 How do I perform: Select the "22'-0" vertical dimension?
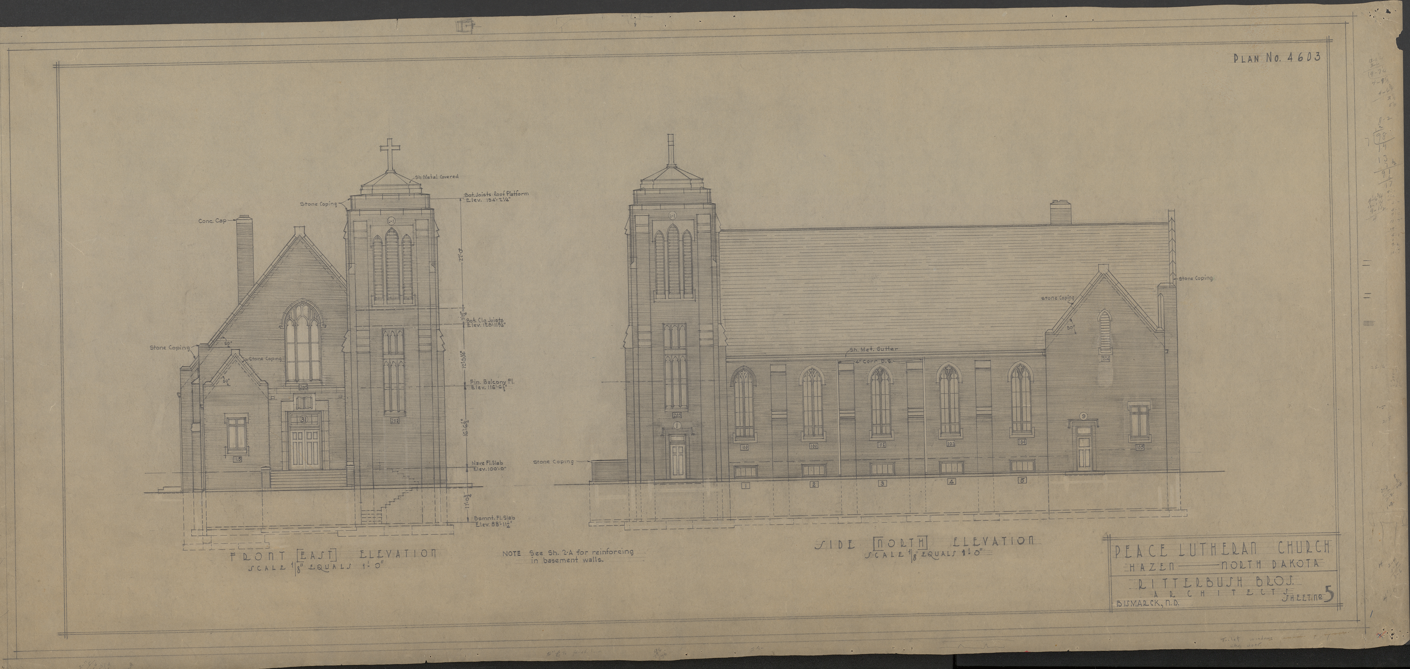(460, 255)
